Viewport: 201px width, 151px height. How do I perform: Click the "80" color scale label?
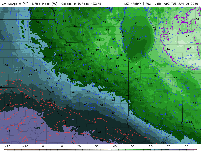(x=187, y=146)
